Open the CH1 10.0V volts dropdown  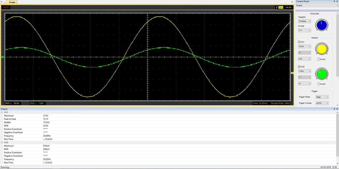click(304, 46)
